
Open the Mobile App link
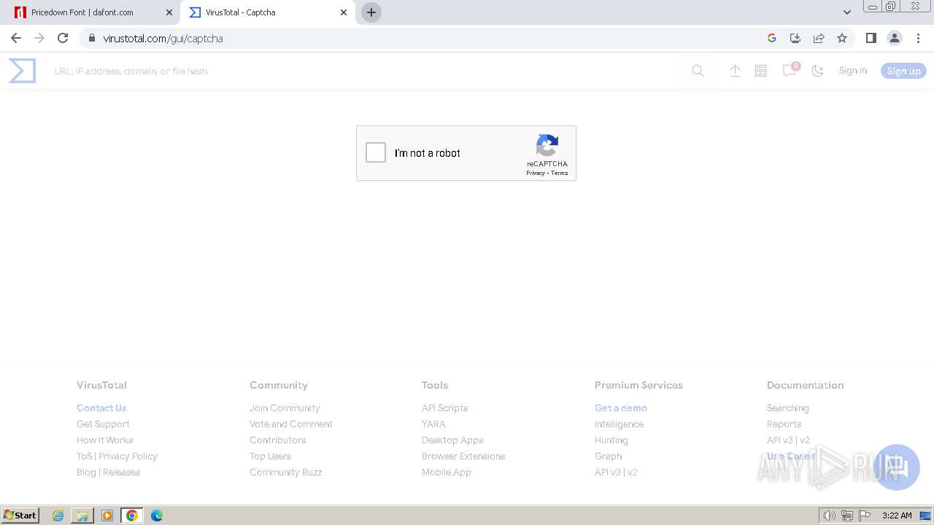[447, 472]
